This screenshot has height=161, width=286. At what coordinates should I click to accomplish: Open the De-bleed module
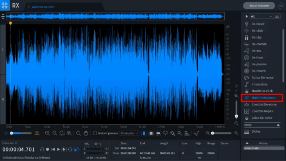258,24
